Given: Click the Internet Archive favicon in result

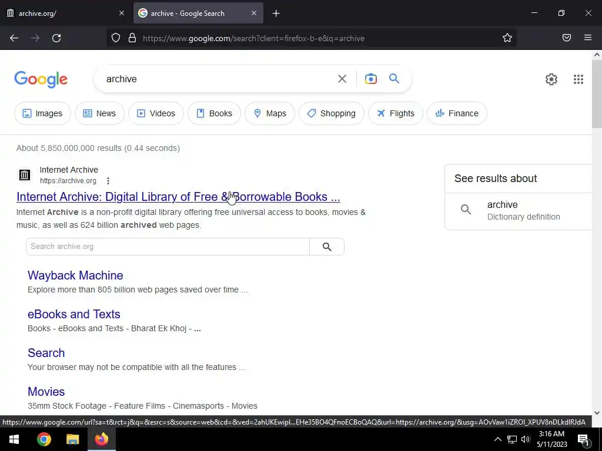Looking at the screenshot, I should pyautogui.click(x=25, y=175).
